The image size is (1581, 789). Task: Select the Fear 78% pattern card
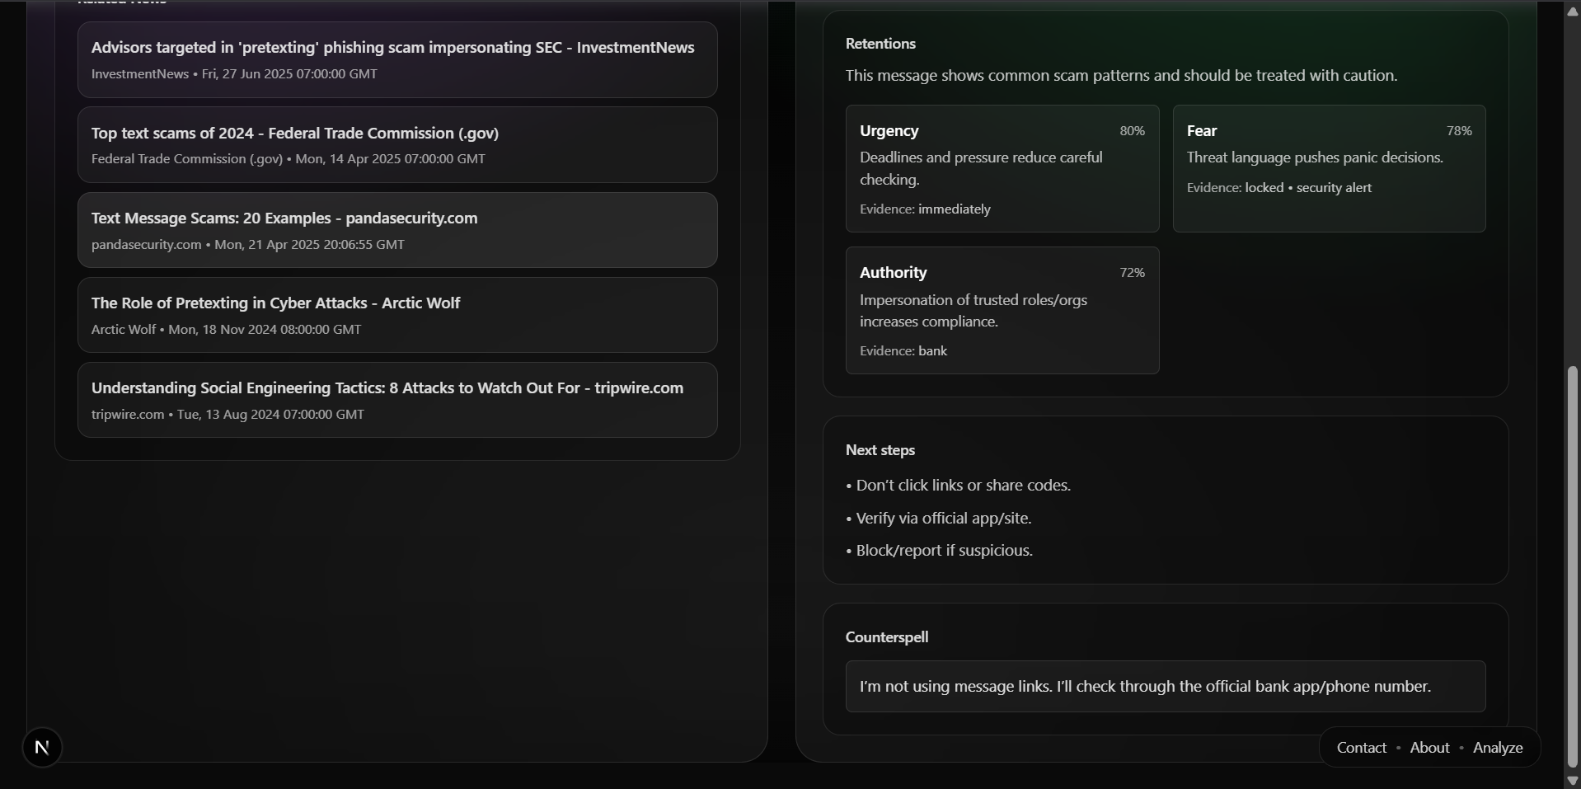(x=1329, y=169)
